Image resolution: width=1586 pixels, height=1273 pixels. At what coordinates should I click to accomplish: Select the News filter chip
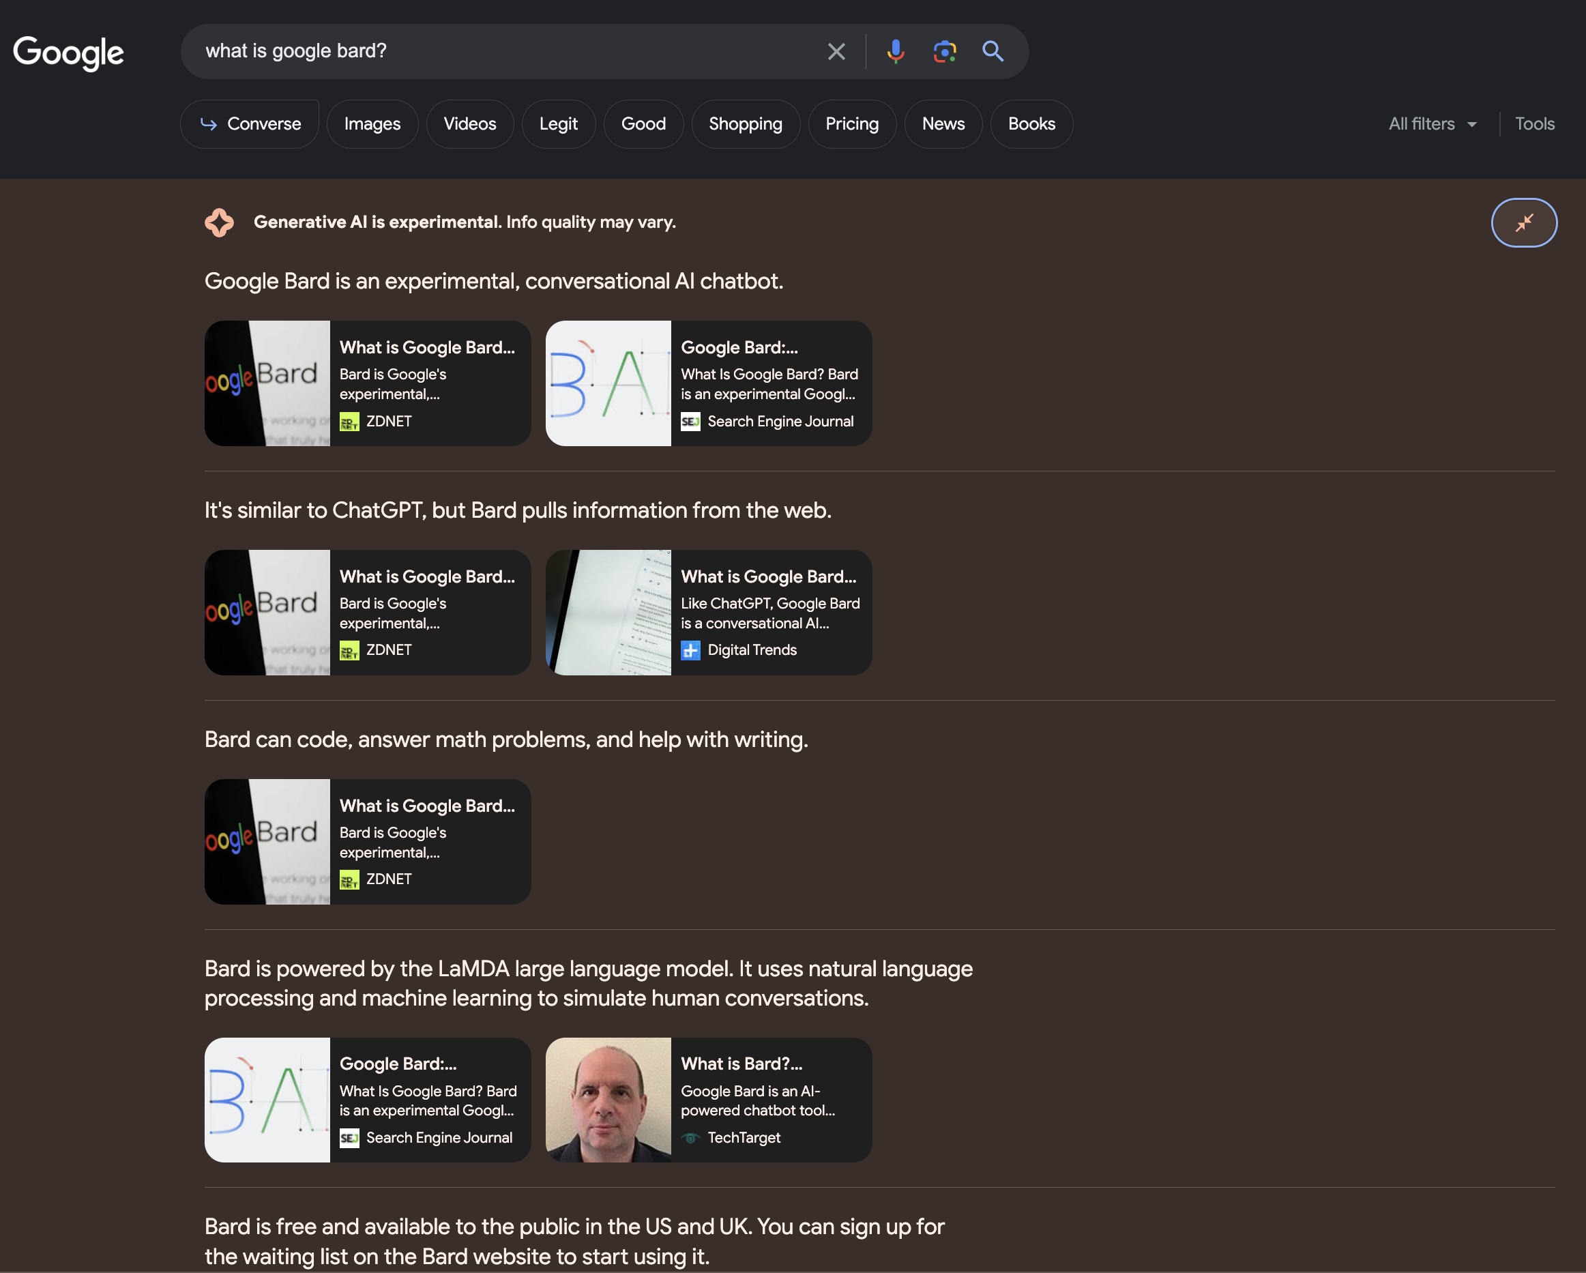(x=943, y=123)
